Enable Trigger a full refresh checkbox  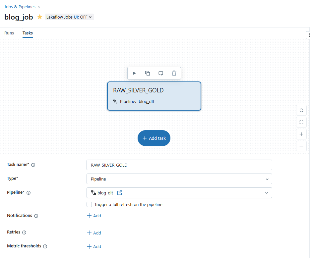click(x=89, y=204)
